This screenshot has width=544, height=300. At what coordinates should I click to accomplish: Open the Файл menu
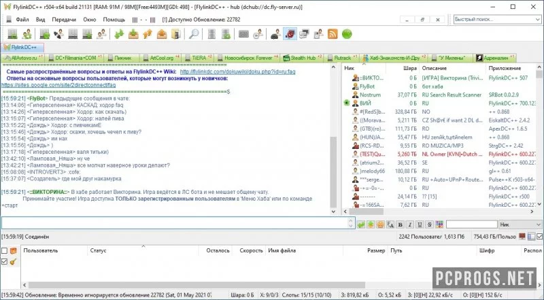point(22,20)
